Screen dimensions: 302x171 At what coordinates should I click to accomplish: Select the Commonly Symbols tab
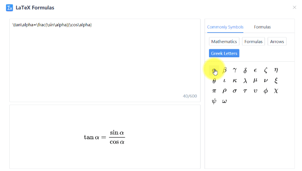pyautogui.click(x=225, y=27)
